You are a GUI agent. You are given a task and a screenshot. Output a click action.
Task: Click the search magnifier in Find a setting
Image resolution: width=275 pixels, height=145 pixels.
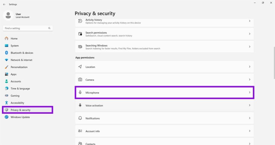pos(49,28)
